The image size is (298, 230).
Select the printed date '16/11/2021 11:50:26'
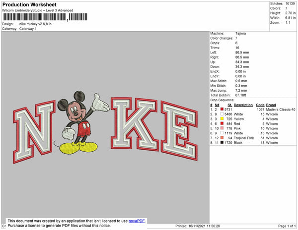point(204,226)
